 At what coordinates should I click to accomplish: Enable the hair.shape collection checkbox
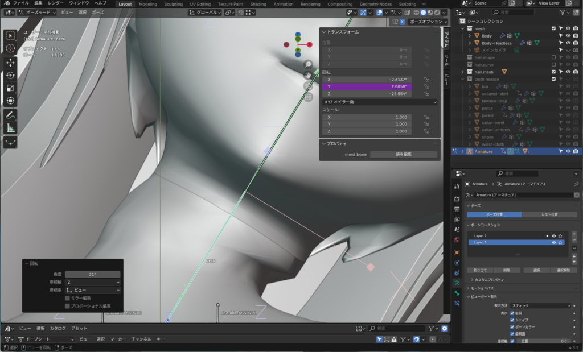pos(553,57)
